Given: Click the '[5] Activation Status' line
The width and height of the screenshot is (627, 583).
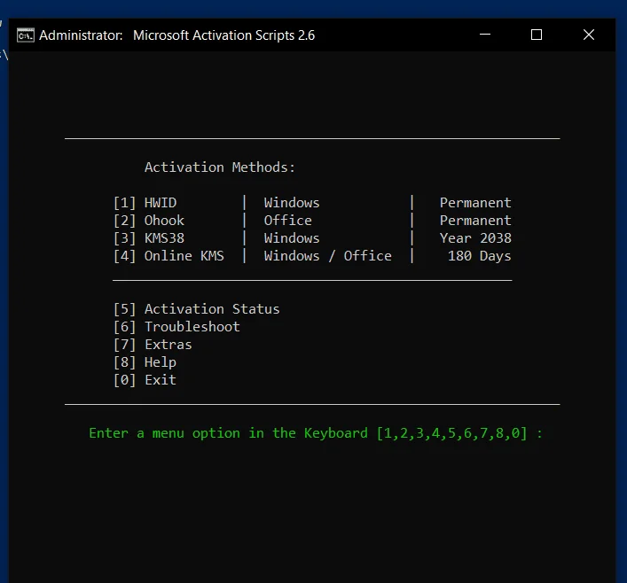Looking at the screenshot, I should (x=196, y=309).
